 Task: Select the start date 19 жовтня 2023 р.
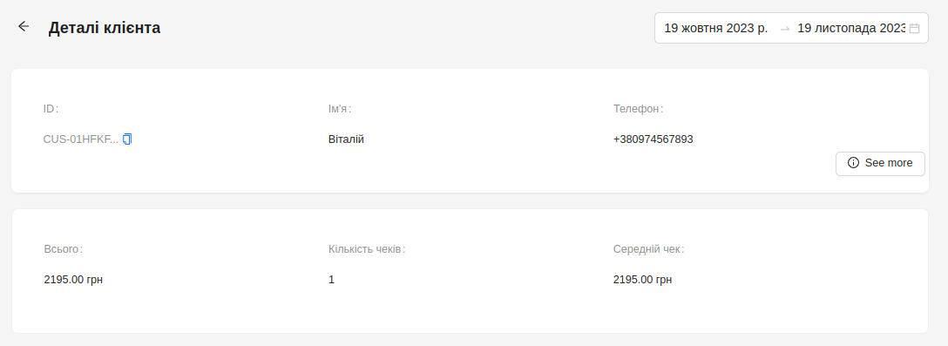tap(716, 28)
